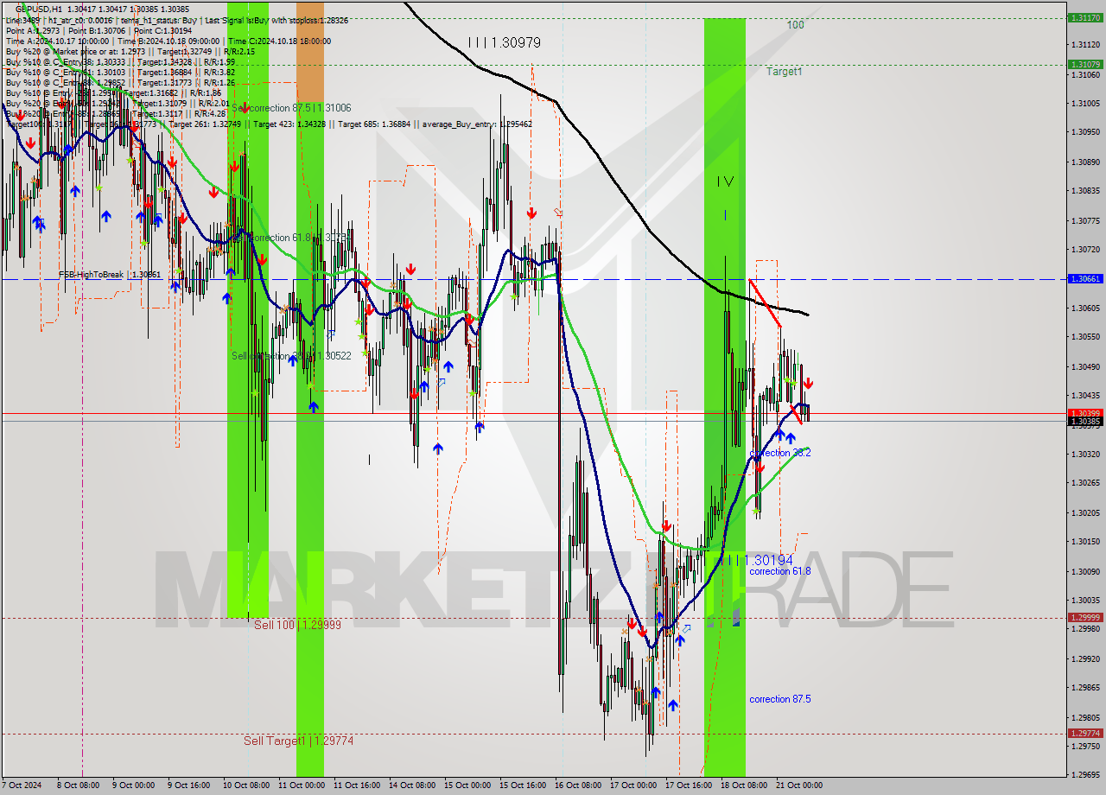
Task: Click the '18 Oct 08:00' time axis label
Action: [743, 785]
